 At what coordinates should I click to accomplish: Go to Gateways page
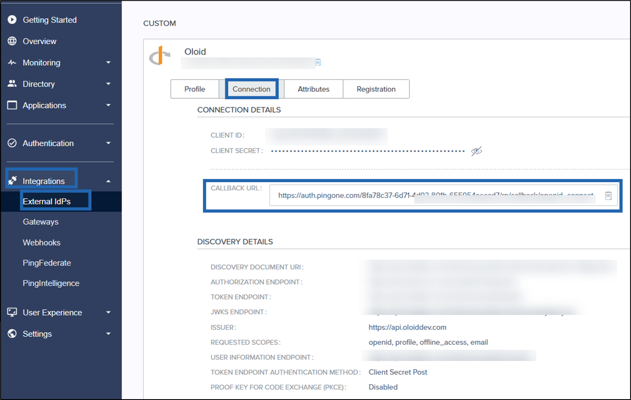click(x=41, y=222)
